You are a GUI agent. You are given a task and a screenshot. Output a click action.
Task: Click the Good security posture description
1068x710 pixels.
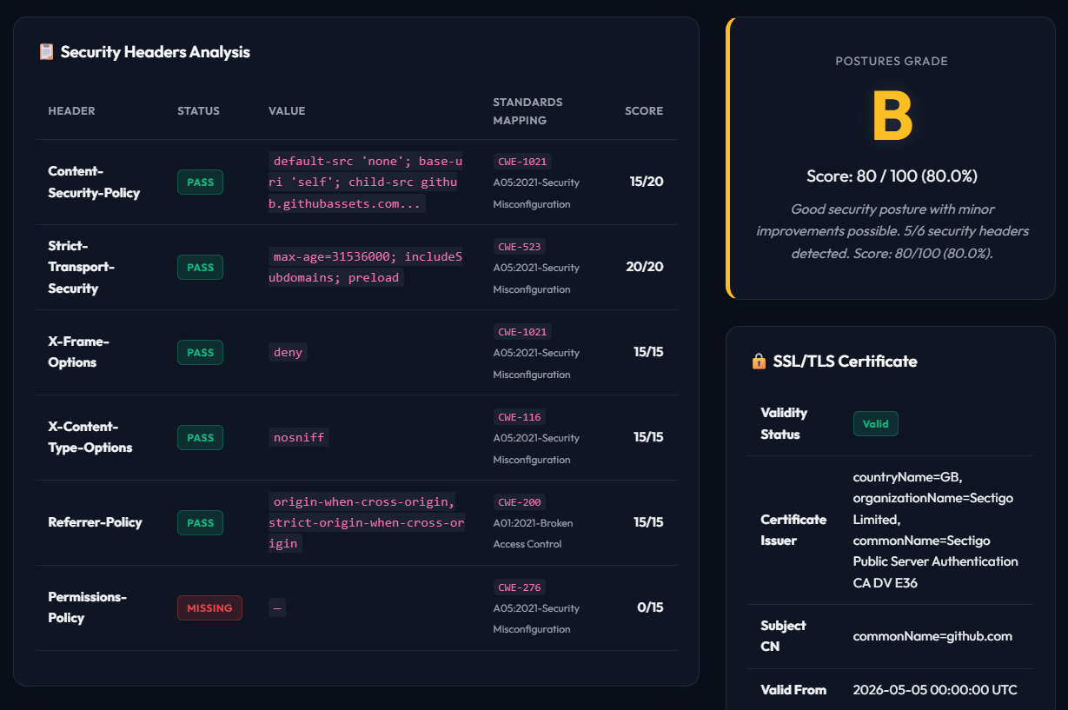pos(892,232)
